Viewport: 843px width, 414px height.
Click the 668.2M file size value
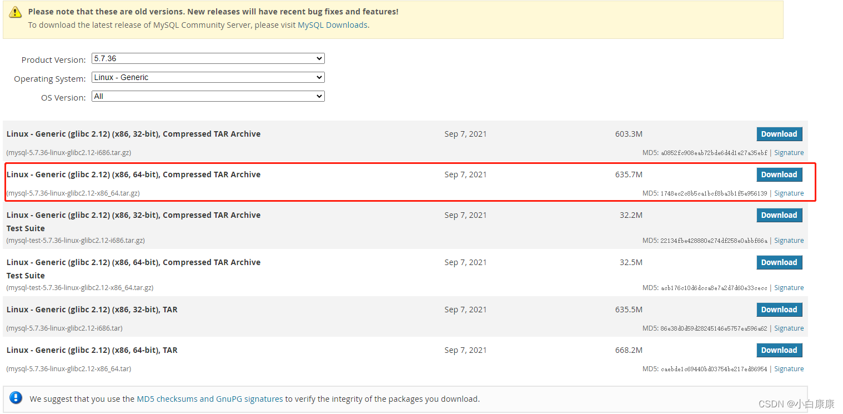click(629, 350)
